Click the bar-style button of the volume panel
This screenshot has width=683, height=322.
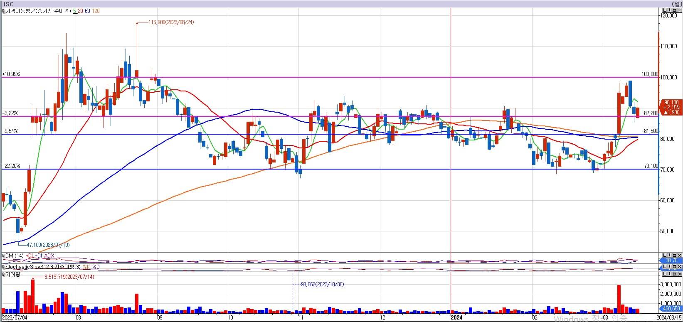[670, 274]
